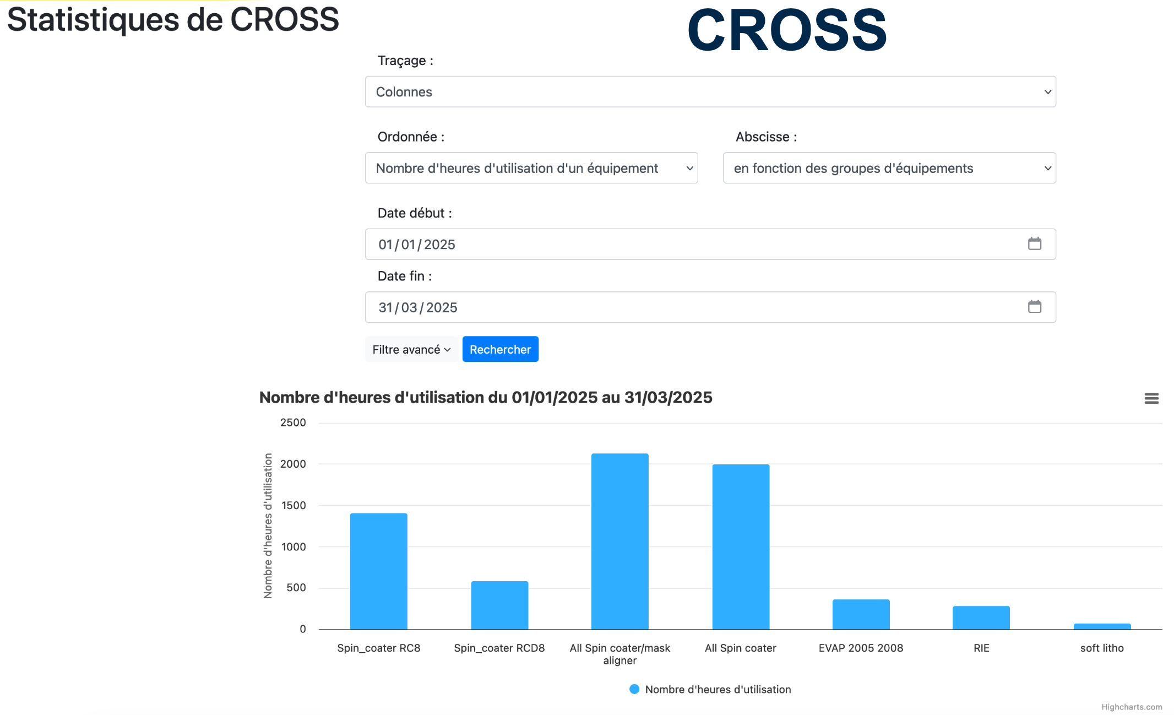Image resolution: width=1174 pixels, height=715 pixels.
Task: Click the CROSS logo heading
Action: click(x=787, y=30)
